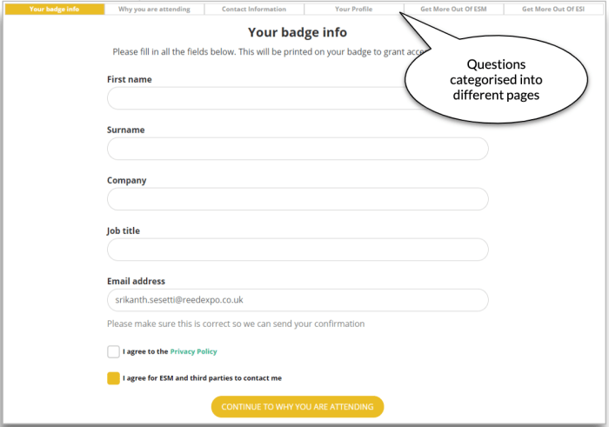Click the Company input field
Screen dimensions: 609x427
point(298,199)
